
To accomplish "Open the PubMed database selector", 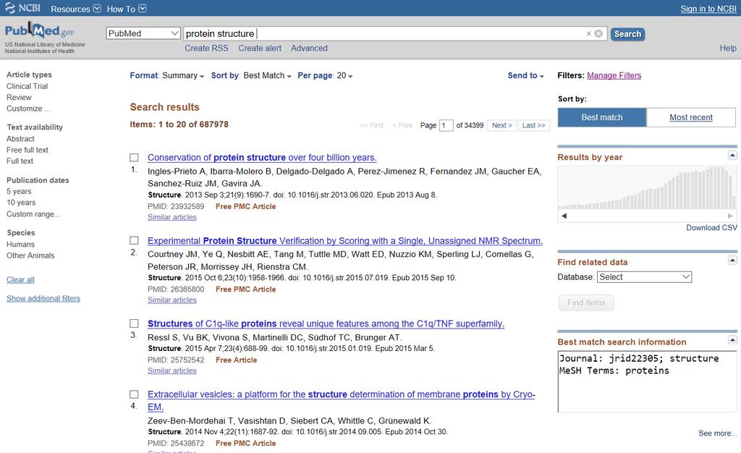I will pyautogui.click(x=143, y=33).
